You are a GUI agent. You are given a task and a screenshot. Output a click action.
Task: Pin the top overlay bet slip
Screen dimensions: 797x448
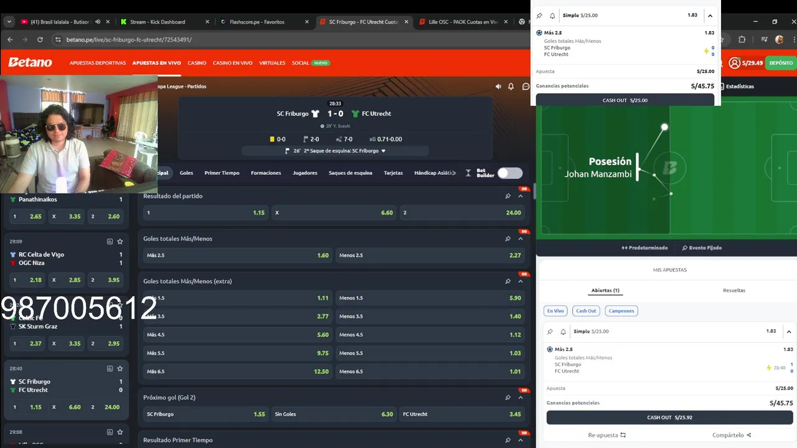tap(539, 16)
